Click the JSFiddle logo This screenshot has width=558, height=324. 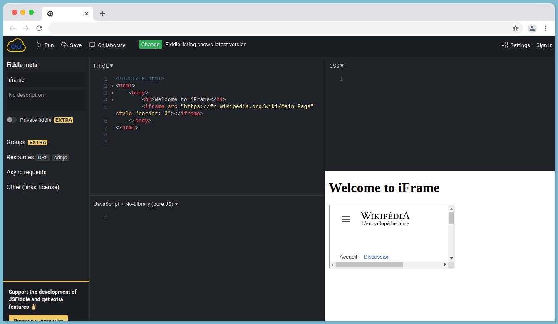point(16,45)
